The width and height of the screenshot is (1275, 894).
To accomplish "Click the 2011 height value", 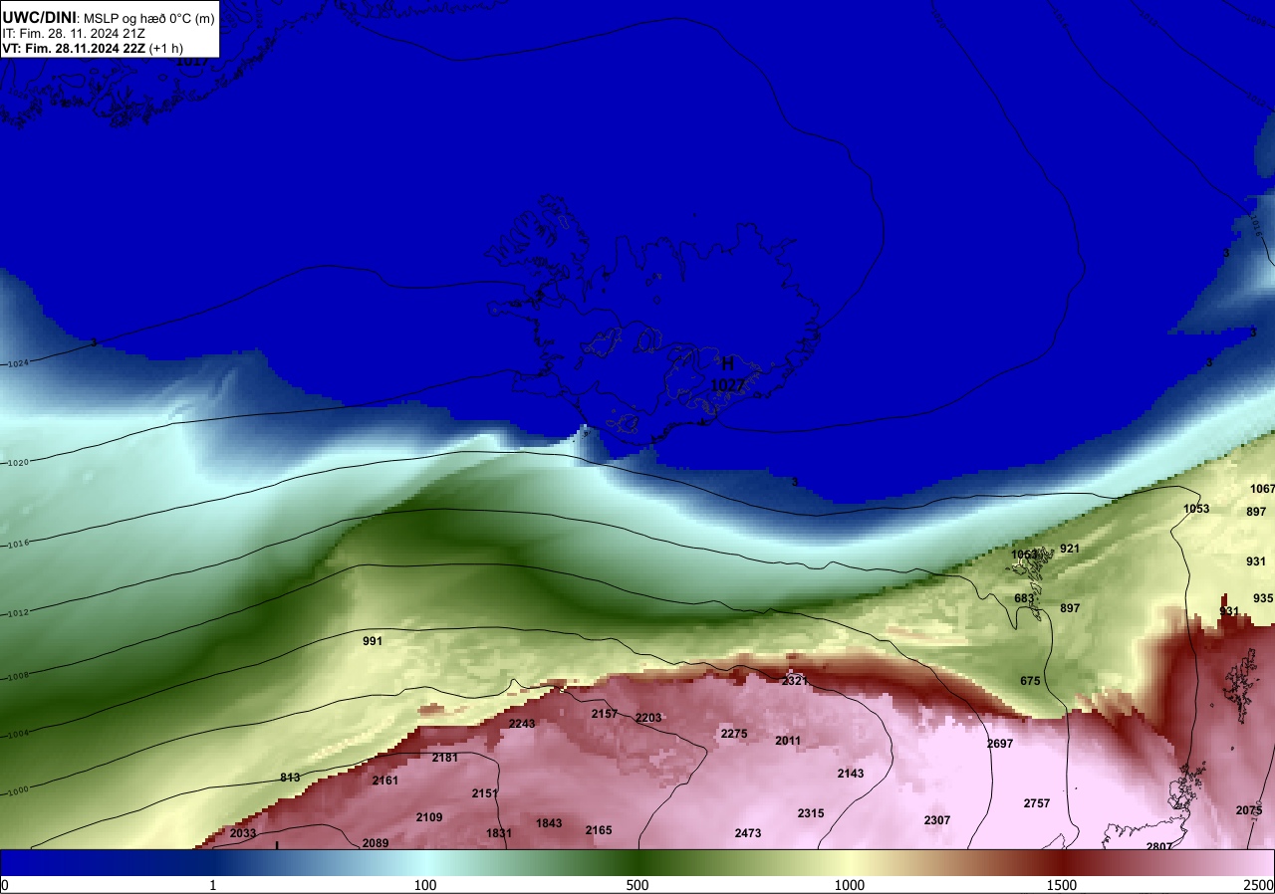I will point(788,741).
